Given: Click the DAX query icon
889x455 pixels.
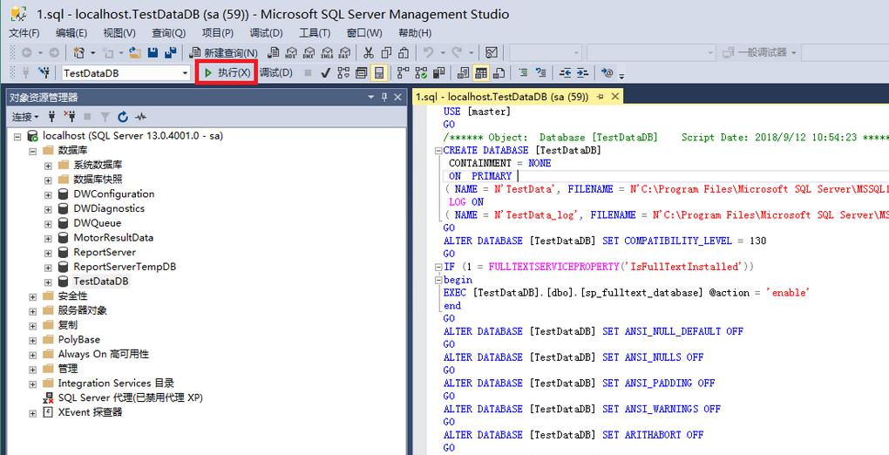Looking at the screenshot, I should pyautogui.click(x=344, y=53).
